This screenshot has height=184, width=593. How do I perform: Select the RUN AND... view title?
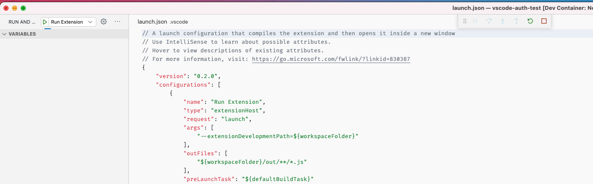coord(22,22)
